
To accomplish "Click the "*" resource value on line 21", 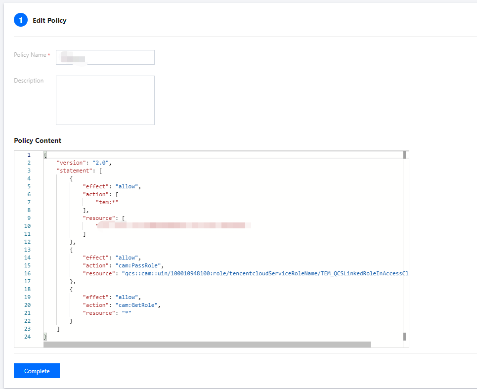I will 128,313.
